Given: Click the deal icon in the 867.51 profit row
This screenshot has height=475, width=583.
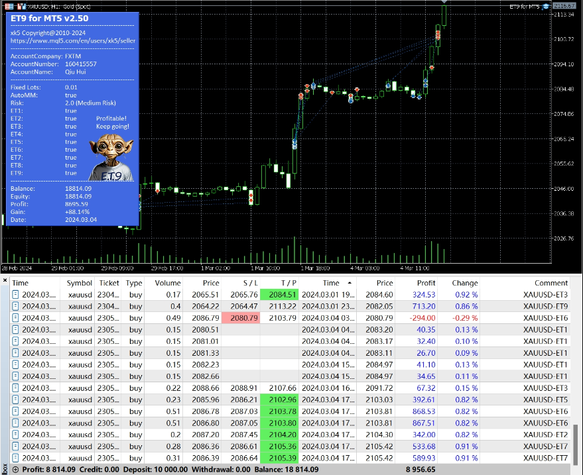Looking at the screenshot, I should click(x=16, y=423).
